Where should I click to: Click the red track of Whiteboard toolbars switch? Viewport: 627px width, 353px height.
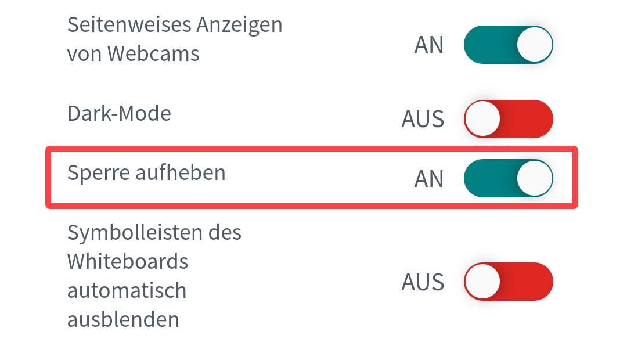pos(527,282)
